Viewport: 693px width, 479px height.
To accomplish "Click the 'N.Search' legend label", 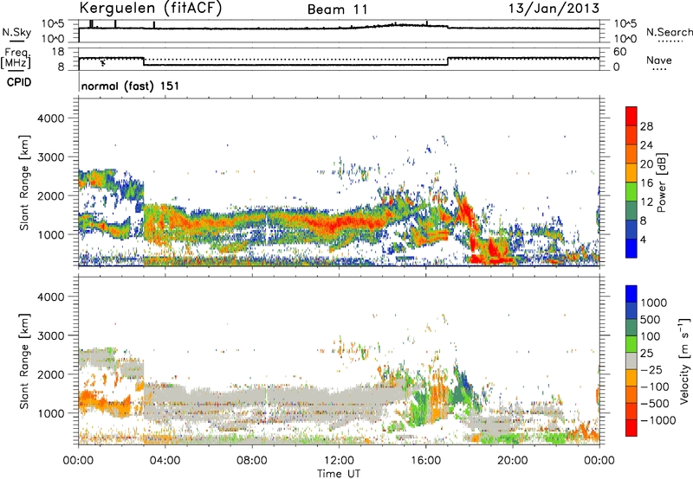I will [x=669, y=32].
